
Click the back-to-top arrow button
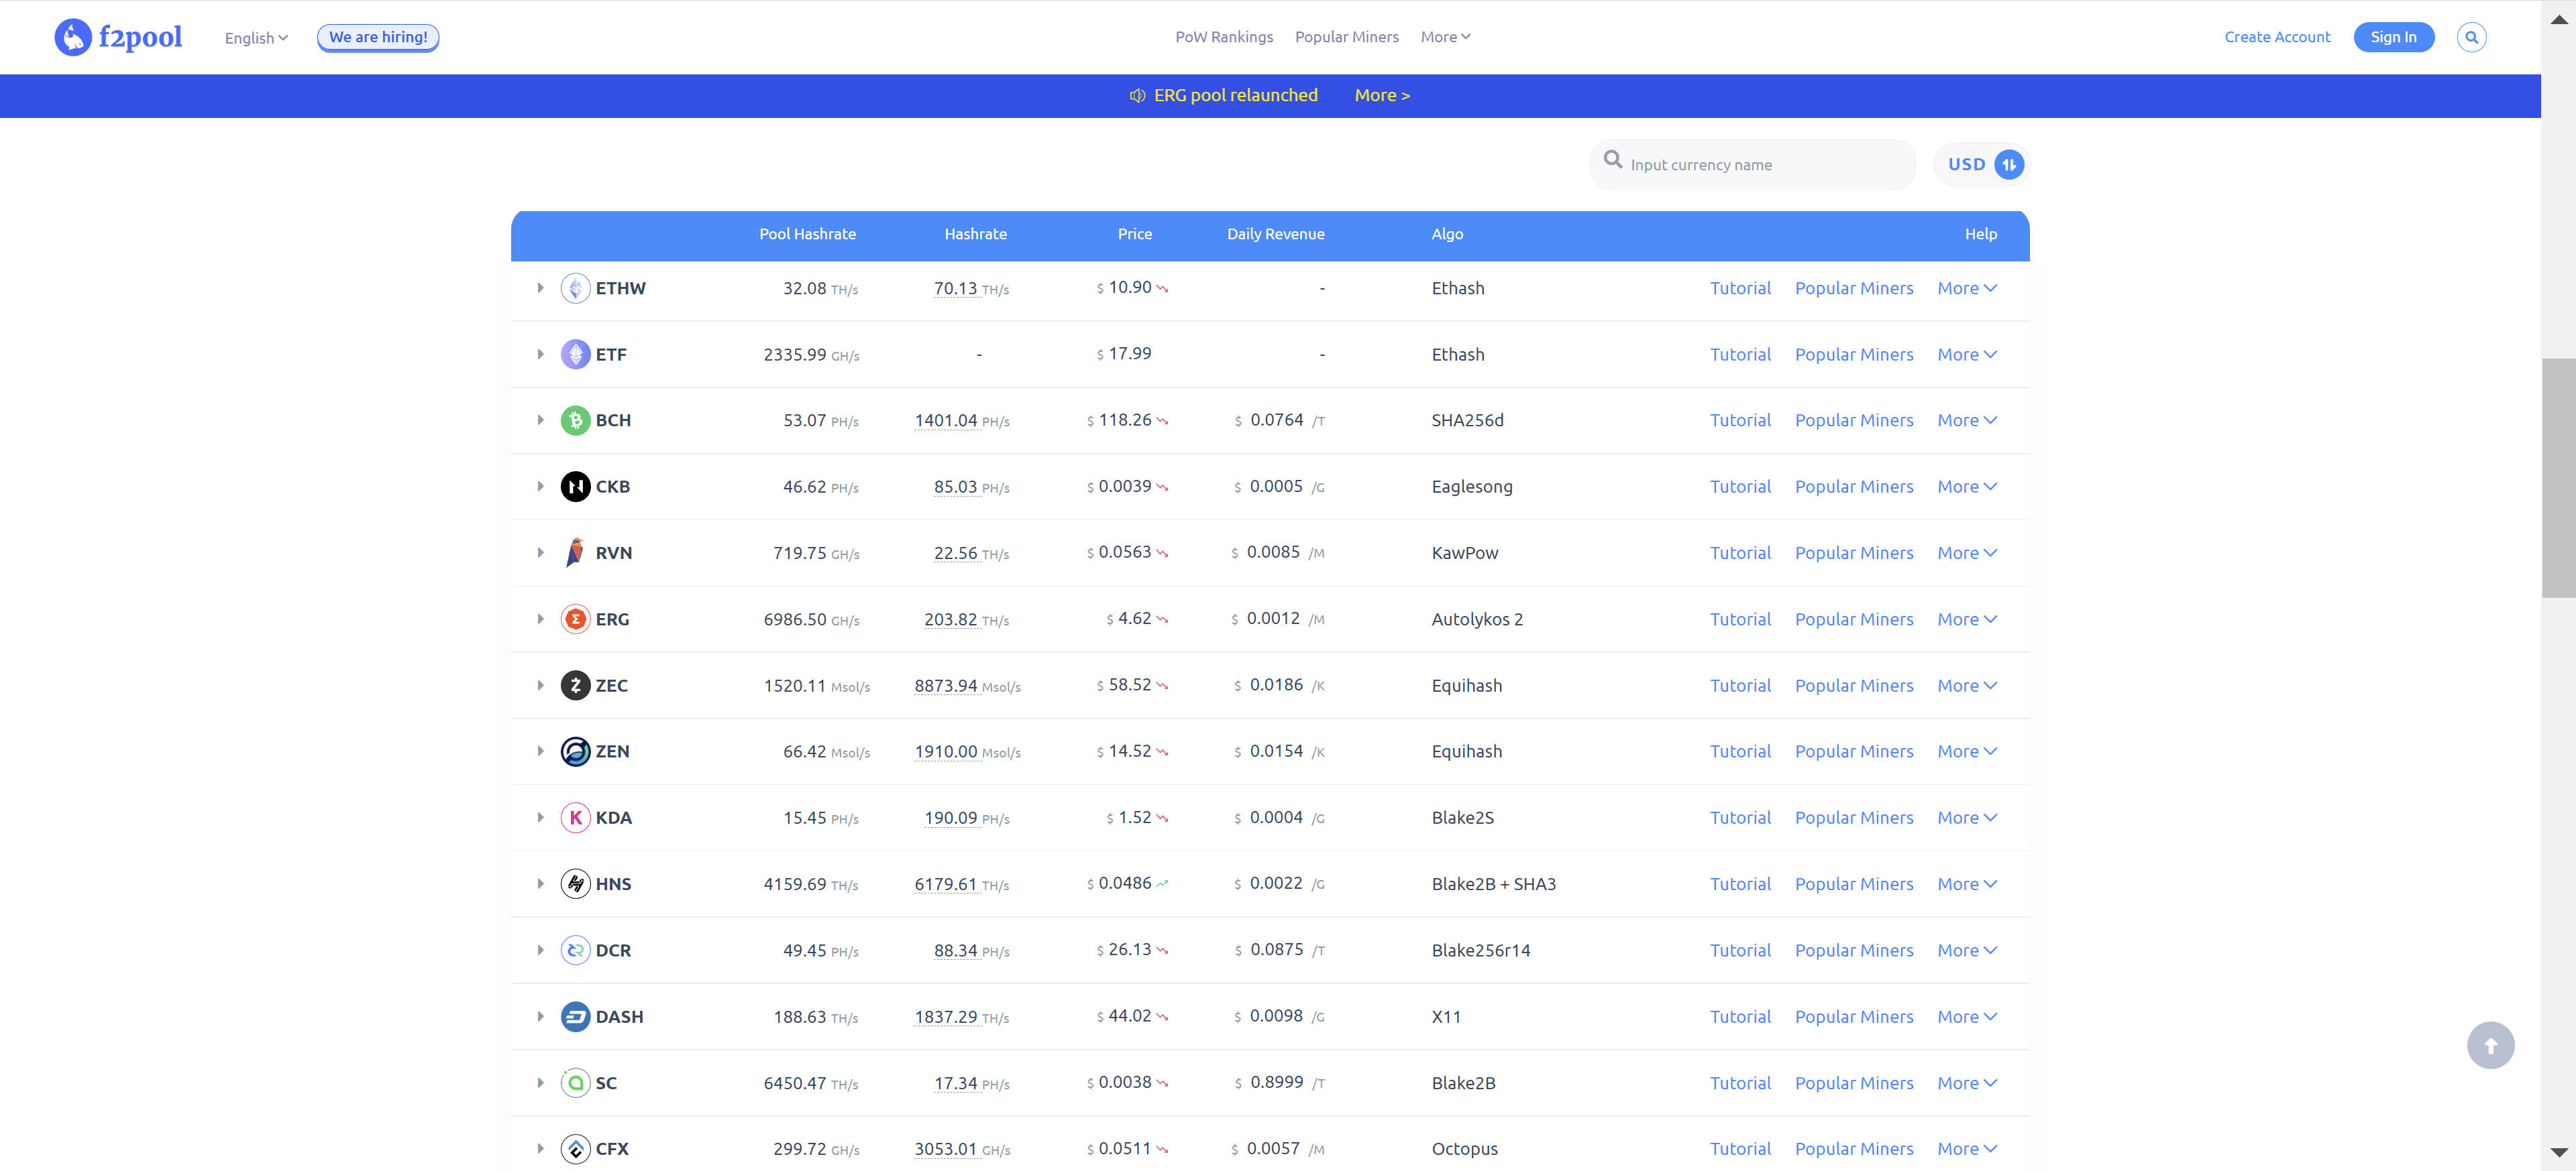2490,1045
